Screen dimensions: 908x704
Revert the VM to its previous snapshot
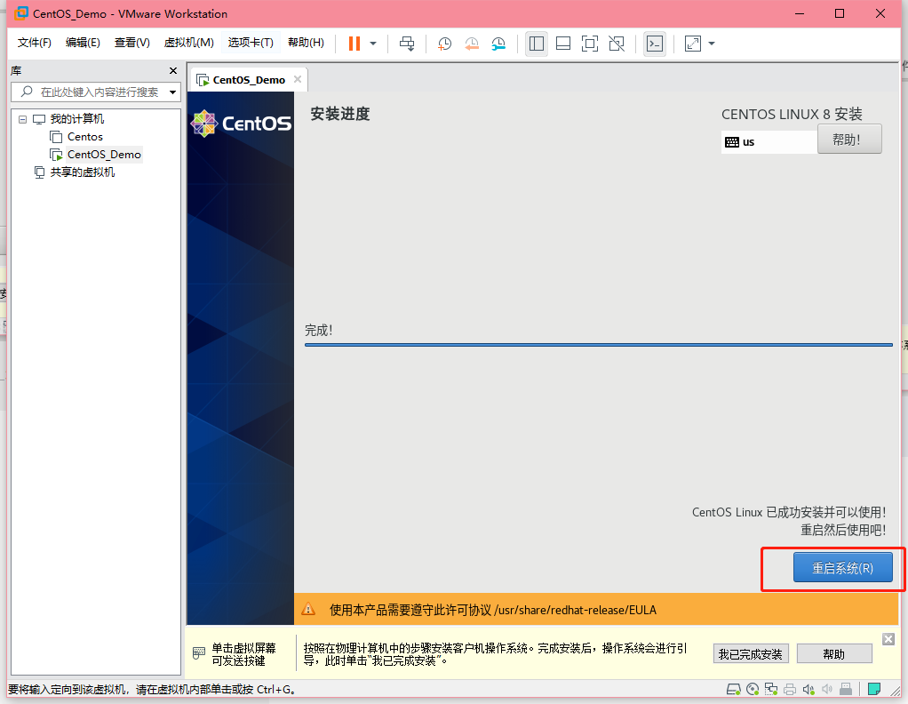(472, 44)
